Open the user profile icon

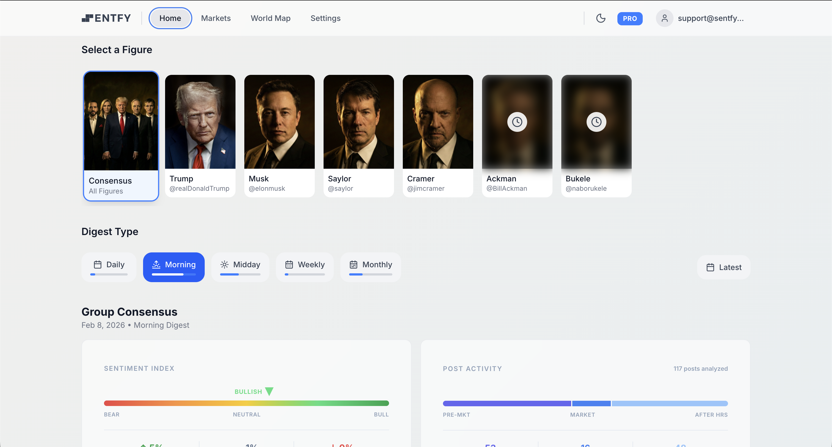[x=665, y=18]
